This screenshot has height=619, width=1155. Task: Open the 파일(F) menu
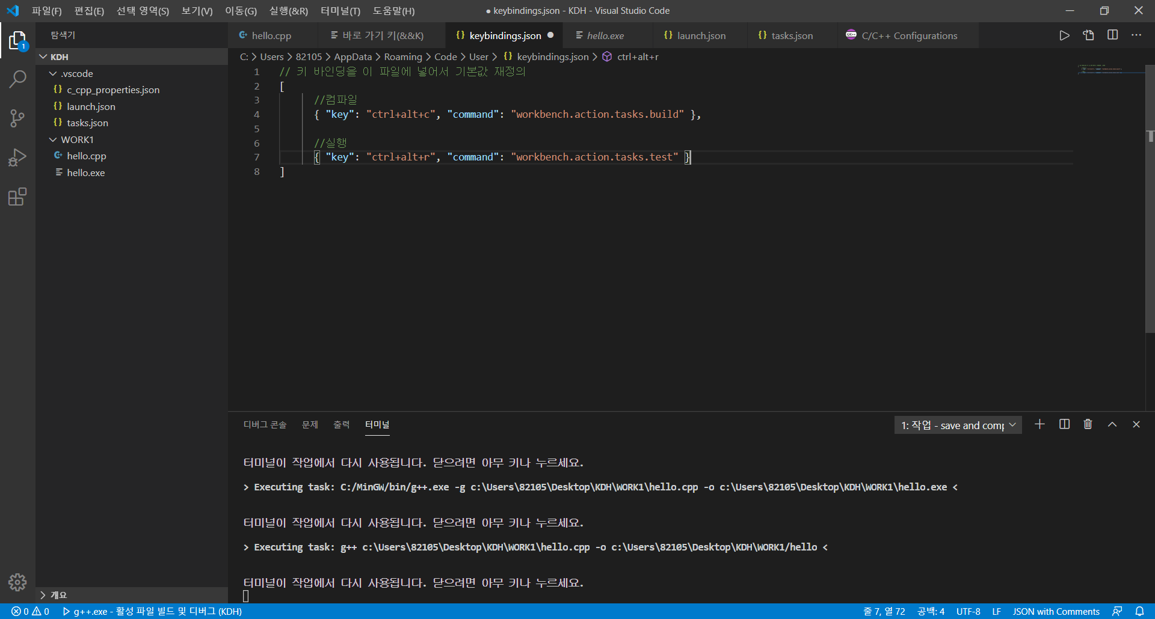(x=46, y=11)
